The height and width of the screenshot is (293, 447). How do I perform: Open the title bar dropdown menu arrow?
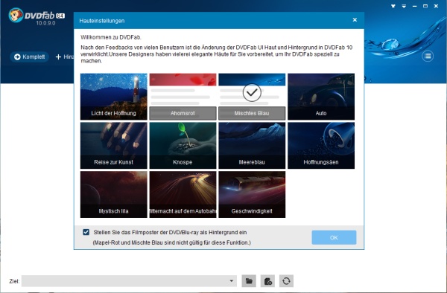pos(404,6)
